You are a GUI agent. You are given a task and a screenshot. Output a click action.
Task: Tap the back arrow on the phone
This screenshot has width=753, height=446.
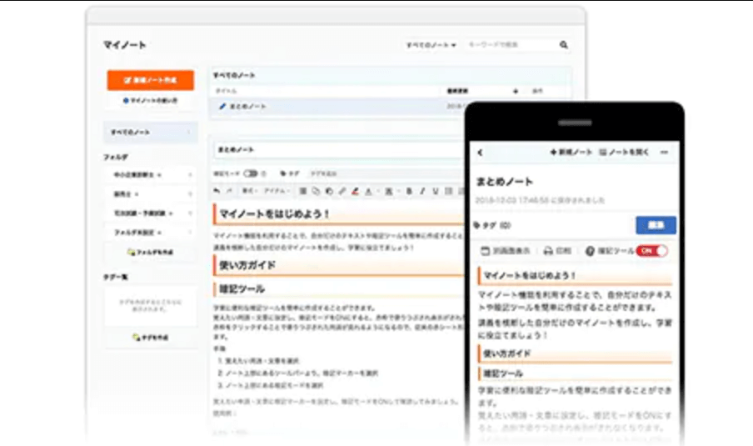(x=481, y=153)
